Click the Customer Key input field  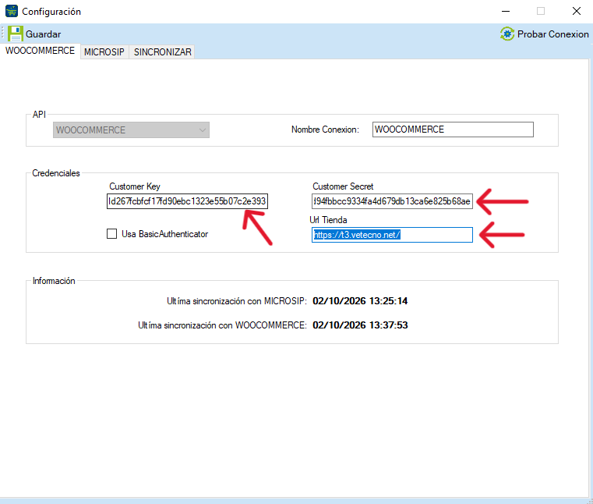click(x=187, y=201)
